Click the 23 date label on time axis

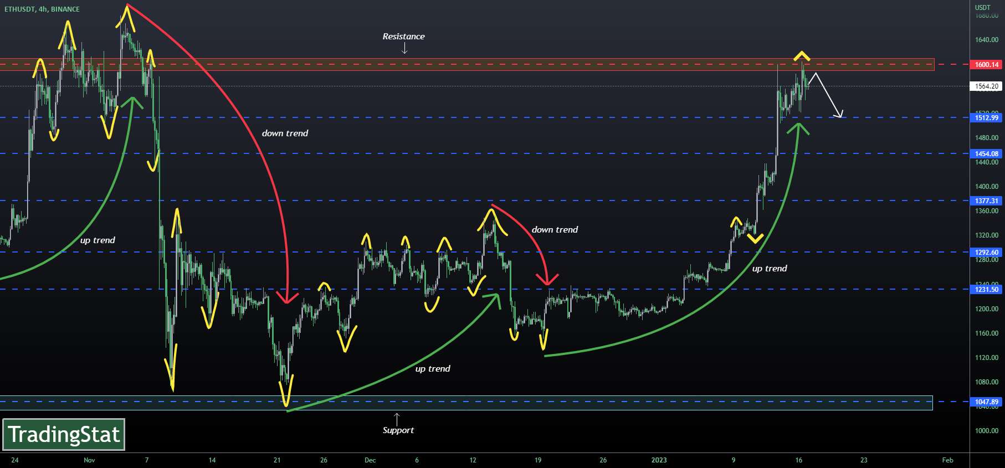tap(864, 460)
